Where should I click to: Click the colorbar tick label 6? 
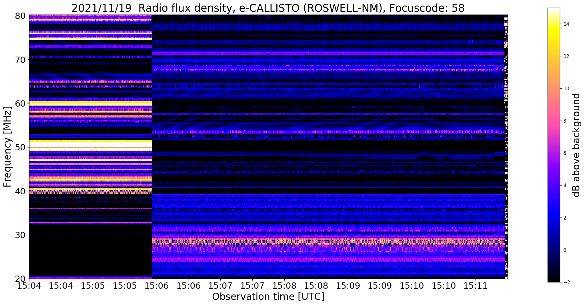(x=564, y=153)
